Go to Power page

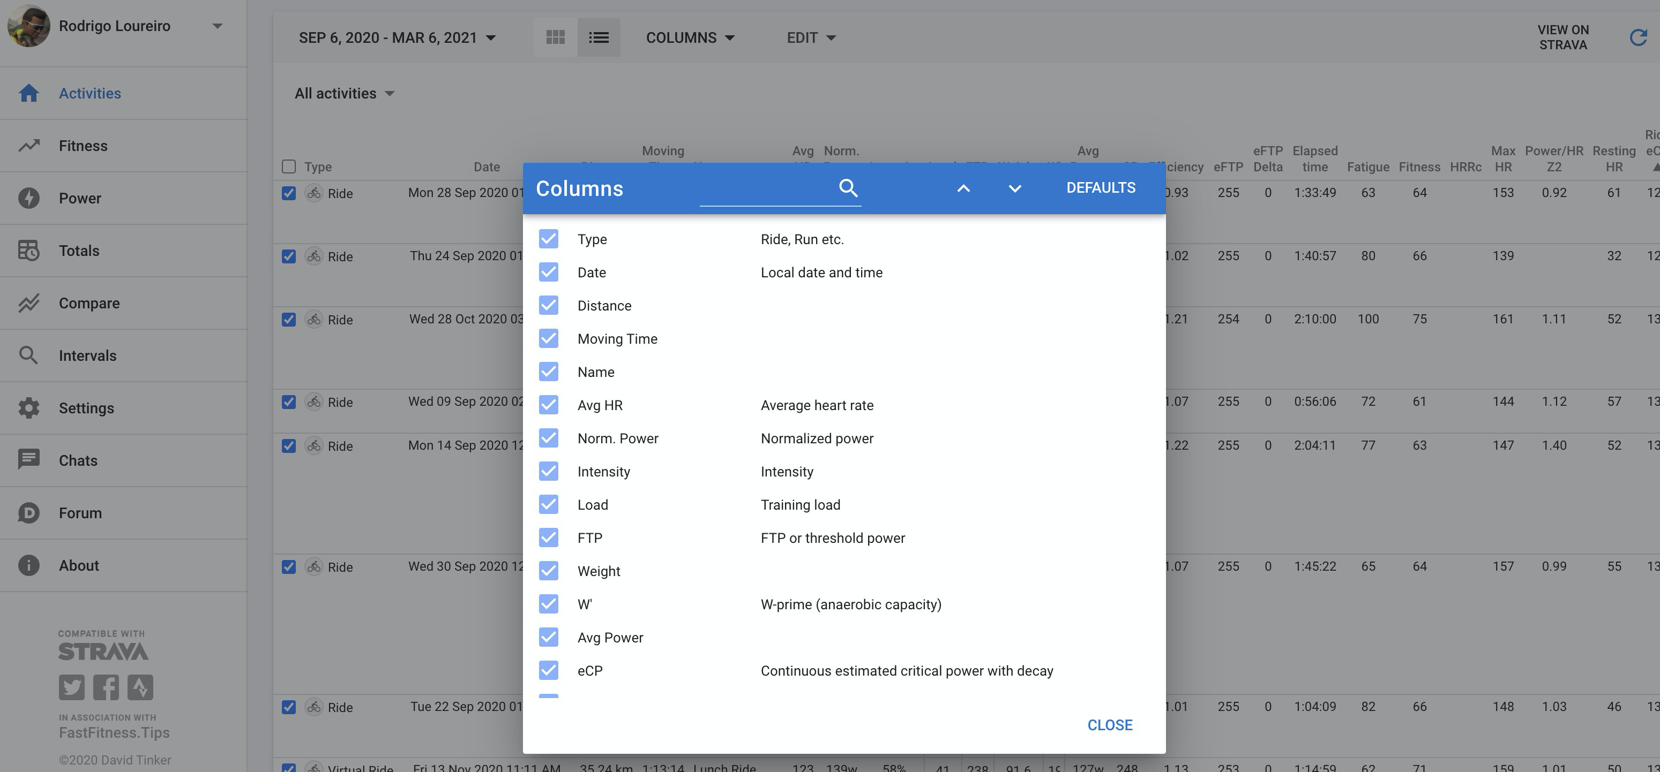[x=80, y=198]
